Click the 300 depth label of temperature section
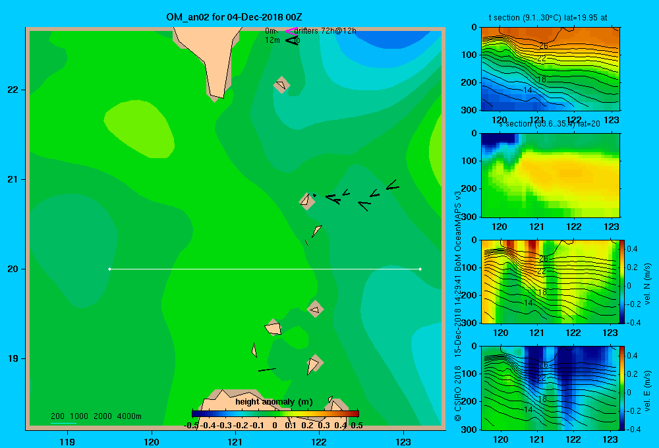 [x=469, y=110]
